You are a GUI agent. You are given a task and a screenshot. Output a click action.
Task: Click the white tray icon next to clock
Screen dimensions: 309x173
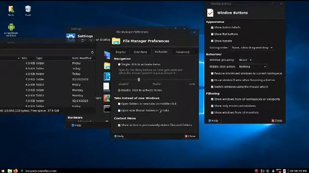pos(284,171)
